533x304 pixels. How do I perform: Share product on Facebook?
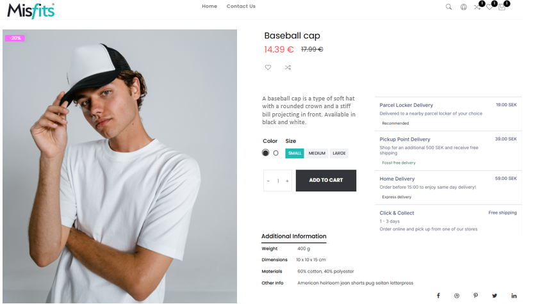(438, 296)
